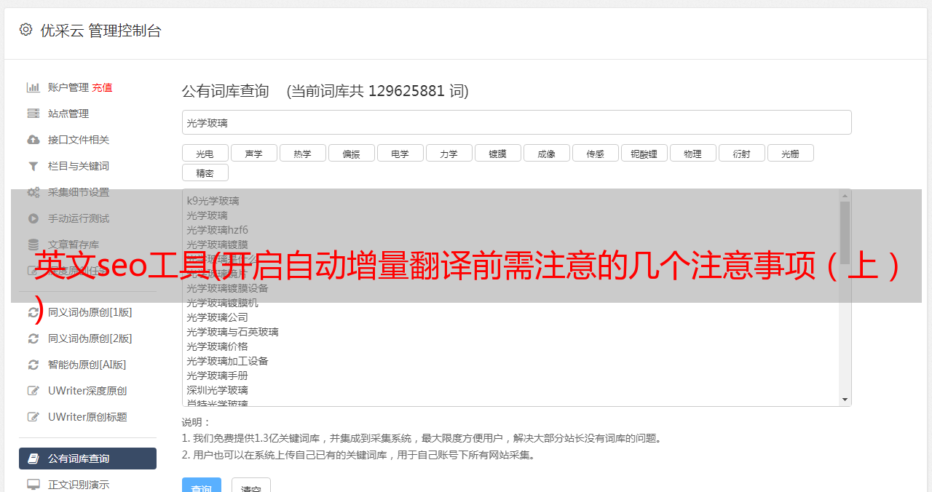Open the 接口文件相关 menu entry
This screenshot has height=492, width=932.
click(x=79, y=140)
